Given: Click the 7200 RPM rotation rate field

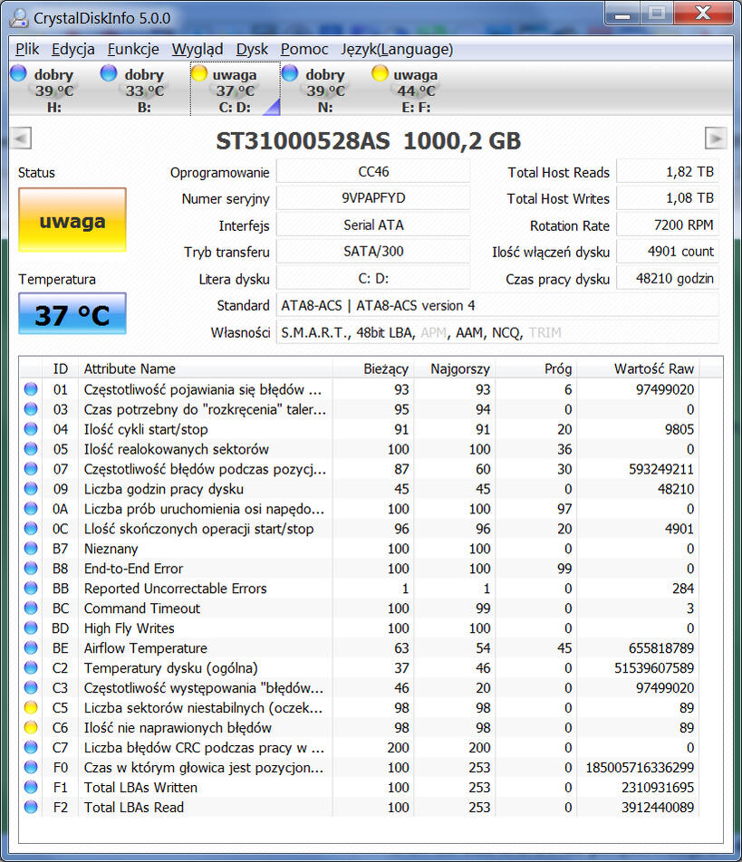Looking at the screenshot, I should (x=668, y=225).
